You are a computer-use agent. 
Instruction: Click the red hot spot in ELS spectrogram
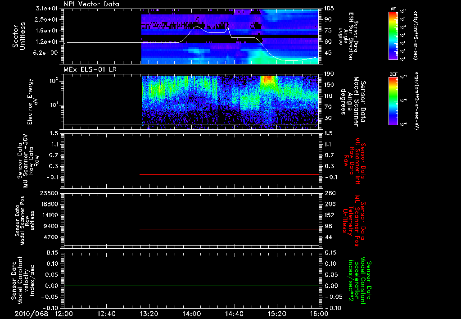(268, 79)
